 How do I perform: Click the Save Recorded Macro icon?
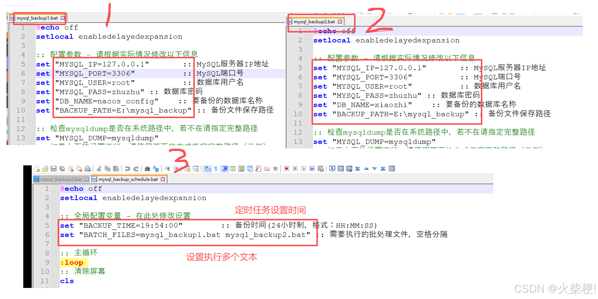point(320,169)
